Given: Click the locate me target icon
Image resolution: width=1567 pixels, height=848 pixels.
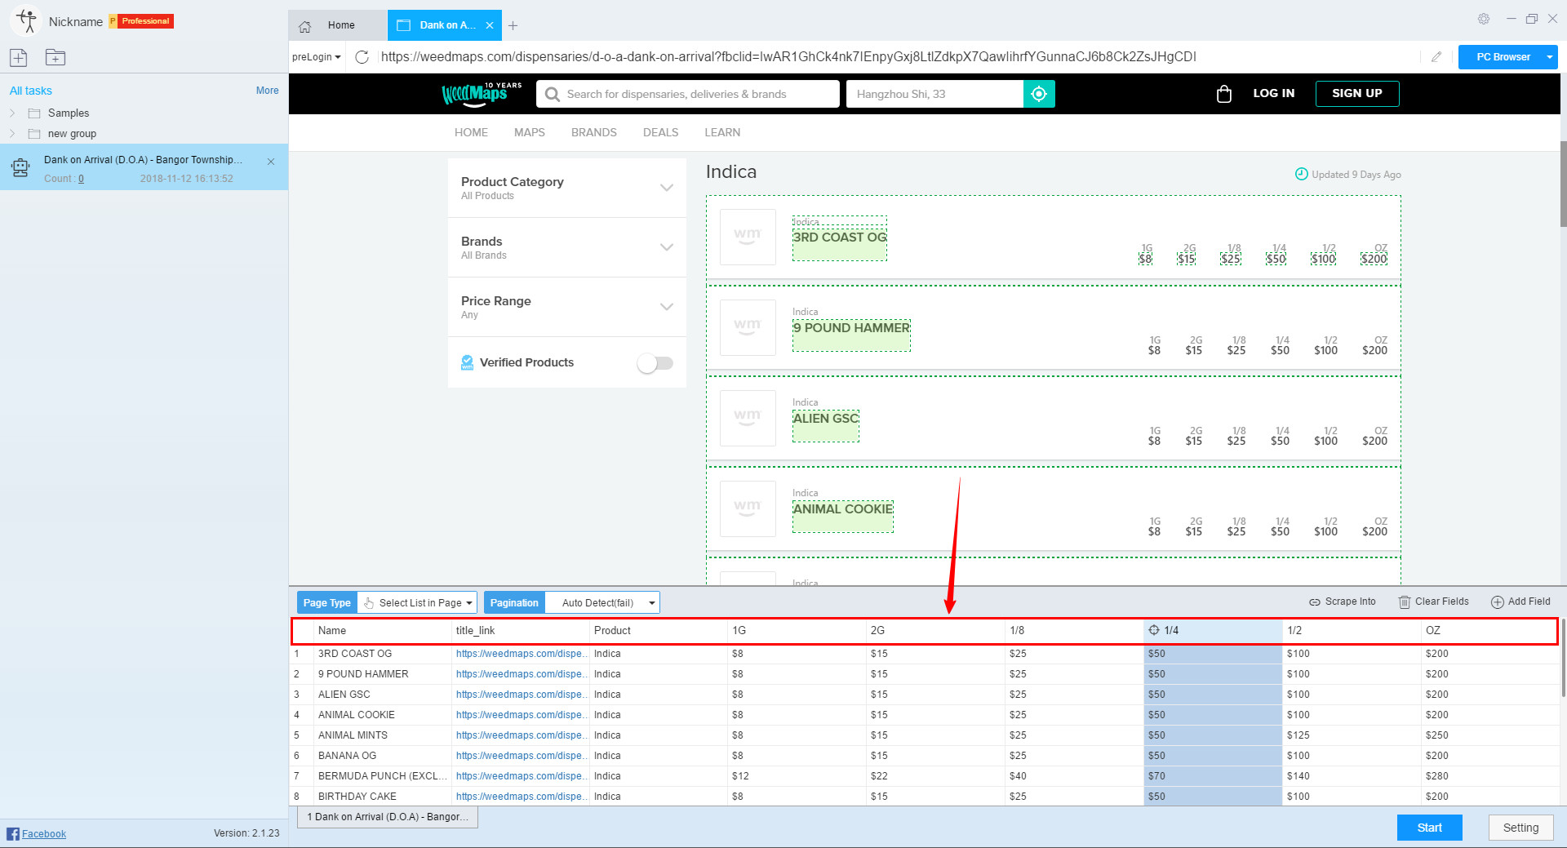Looking at the screenshot, I should pos(1039,94).
